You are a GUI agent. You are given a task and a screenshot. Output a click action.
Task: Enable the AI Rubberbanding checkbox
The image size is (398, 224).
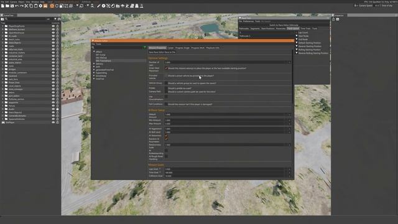tap(166, 151)
